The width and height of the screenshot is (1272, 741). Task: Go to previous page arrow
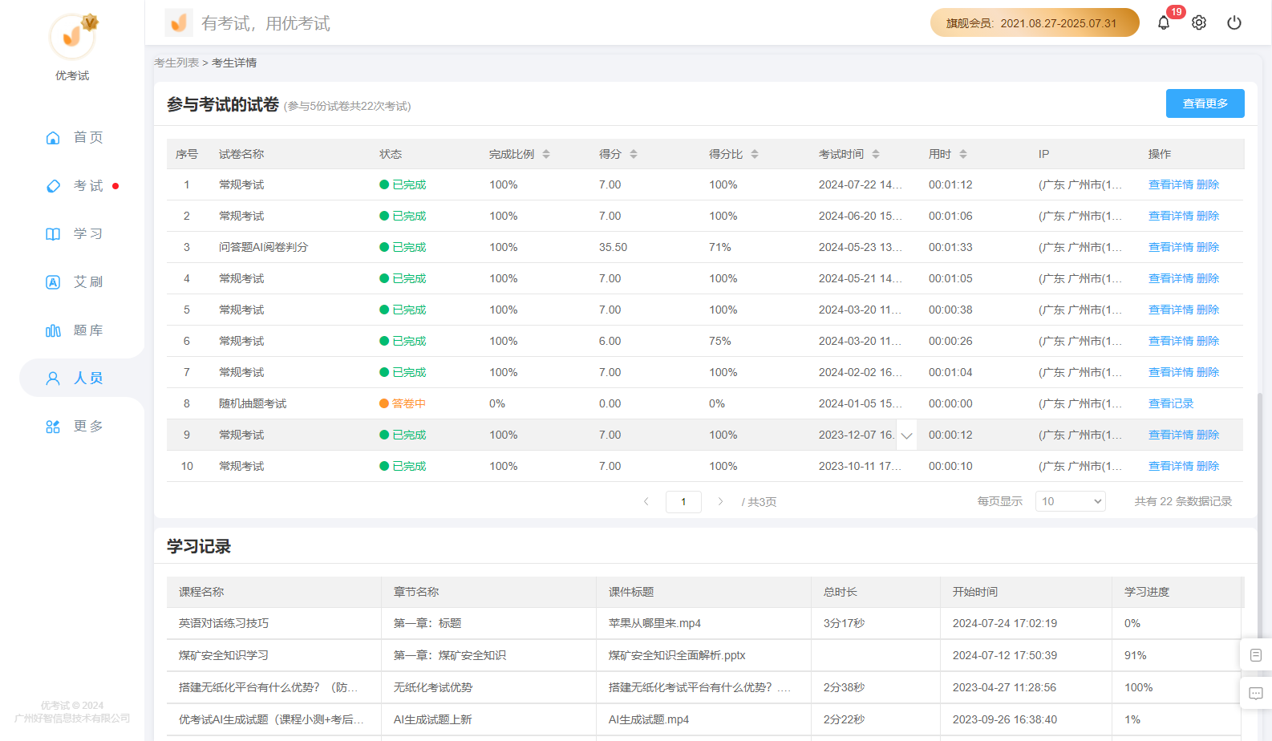coord(646,501)
